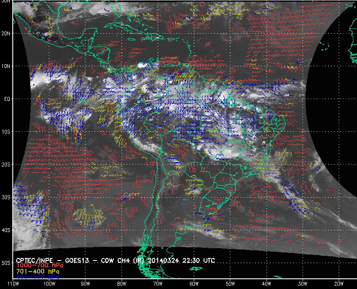
Task: Click the 100W longitude axis label
Action: (x=49, y=284)
